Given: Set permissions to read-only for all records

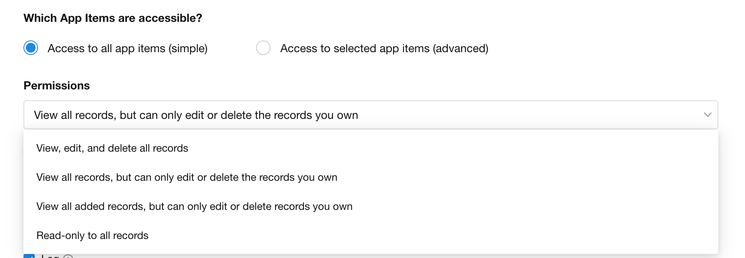Looking at the screenshot, I should tap(92, 236).
